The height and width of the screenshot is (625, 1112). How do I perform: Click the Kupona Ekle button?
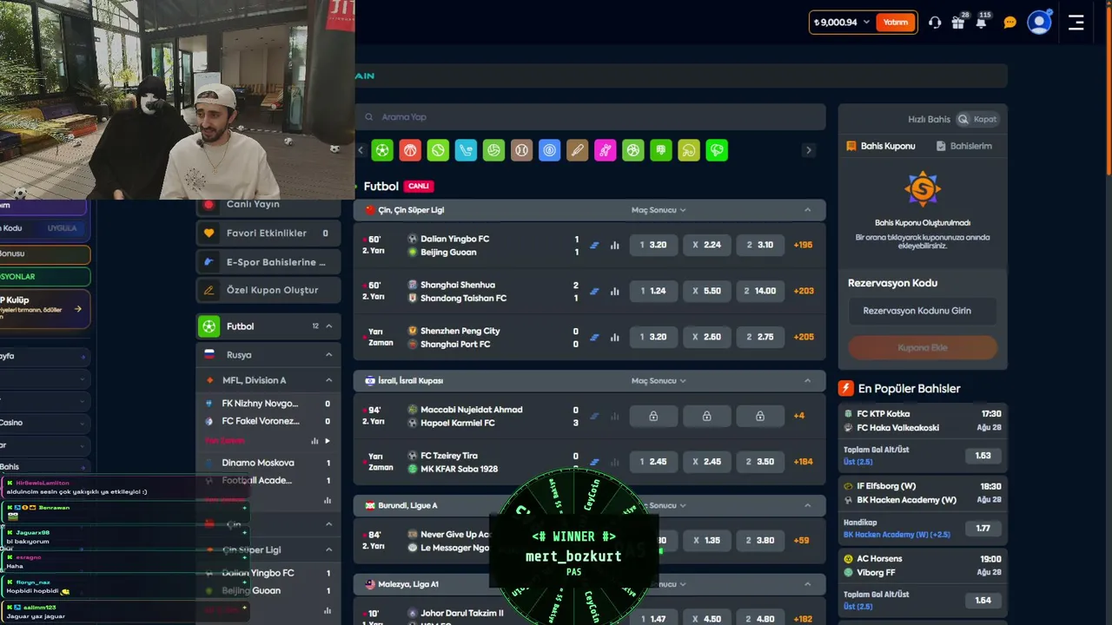coord(923,348)
